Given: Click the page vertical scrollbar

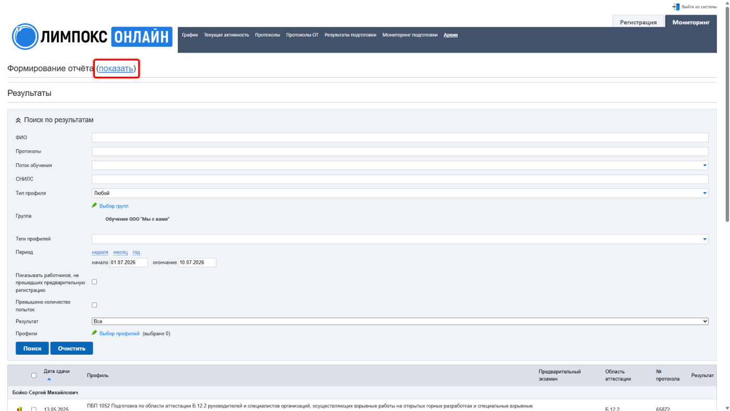Looking at the screenshot, I should coord(726,113).
